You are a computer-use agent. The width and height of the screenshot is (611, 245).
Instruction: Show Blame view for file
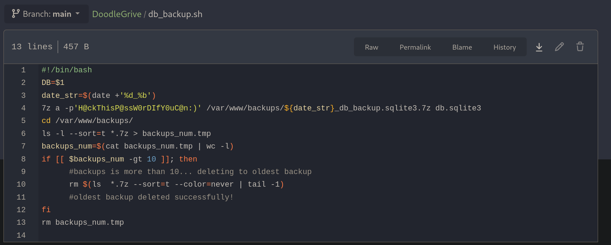click(x=462, y=47)
